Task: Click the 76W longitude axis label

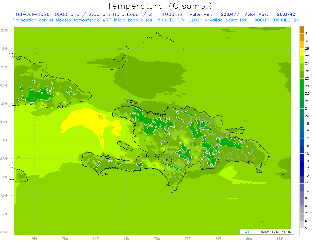Action: 34,238
